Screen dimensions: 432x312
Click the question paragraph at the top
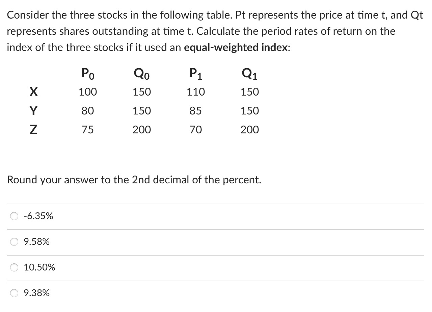point(213,31)
